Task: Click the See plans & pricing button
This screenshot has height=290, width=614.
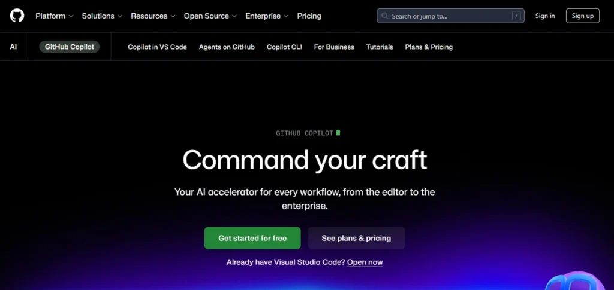Action: click(x=356, y=238)
